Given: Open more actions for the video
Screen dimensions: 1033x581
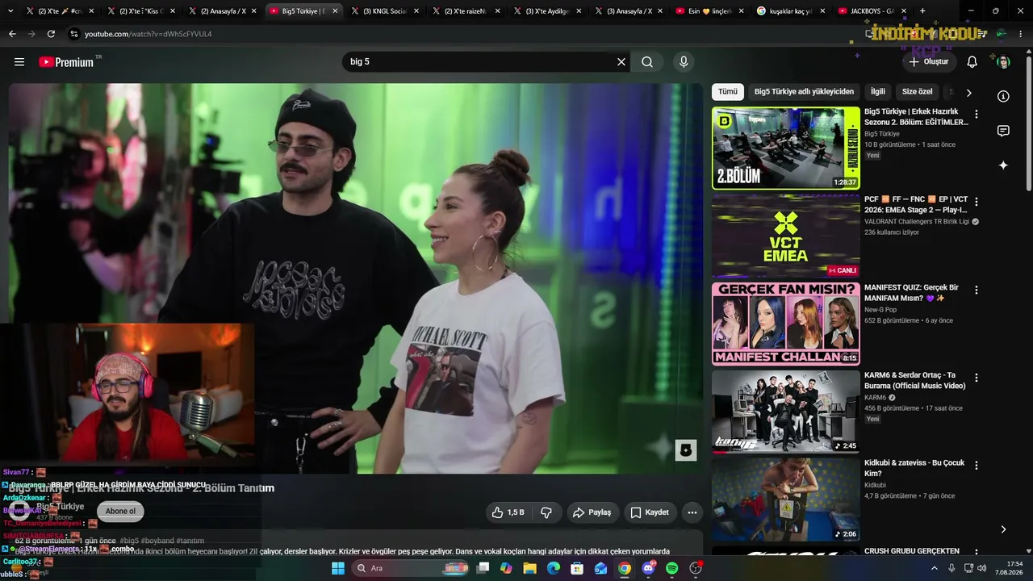Looking at the screenshot, I should click(692, 512).
